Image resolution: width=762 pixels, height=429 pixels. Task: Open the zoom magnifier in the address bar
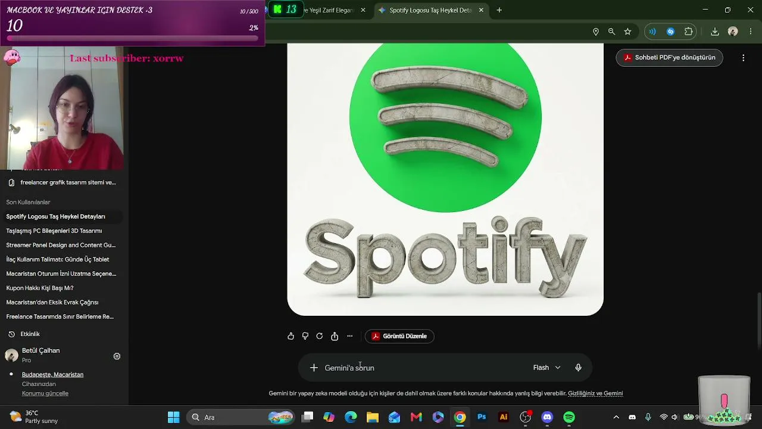point(611,32)
